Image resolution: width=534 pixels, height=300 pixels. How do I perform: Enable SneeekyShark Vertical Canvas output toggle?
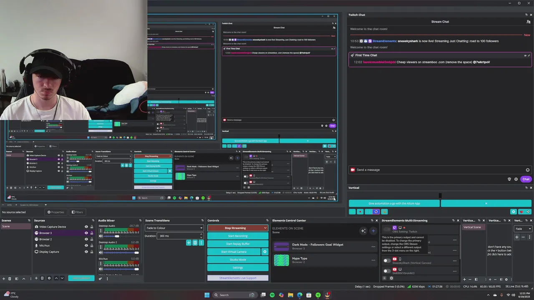coord(387,261)
